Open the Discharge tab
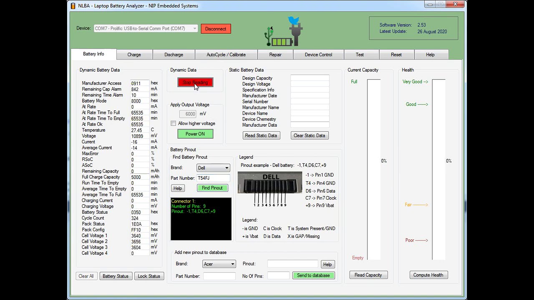The width and height of the screenshot is (534, 300). pos(174,55)
